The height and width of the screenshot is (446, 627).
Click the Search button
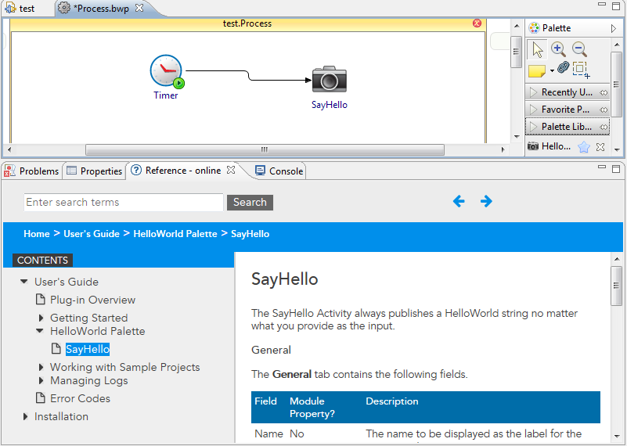pos(250,202)
